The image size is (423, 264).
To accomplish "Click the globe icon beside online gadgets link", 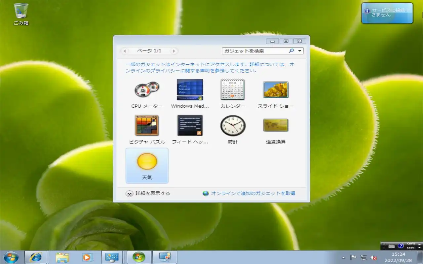I will (x=206, y=193).
